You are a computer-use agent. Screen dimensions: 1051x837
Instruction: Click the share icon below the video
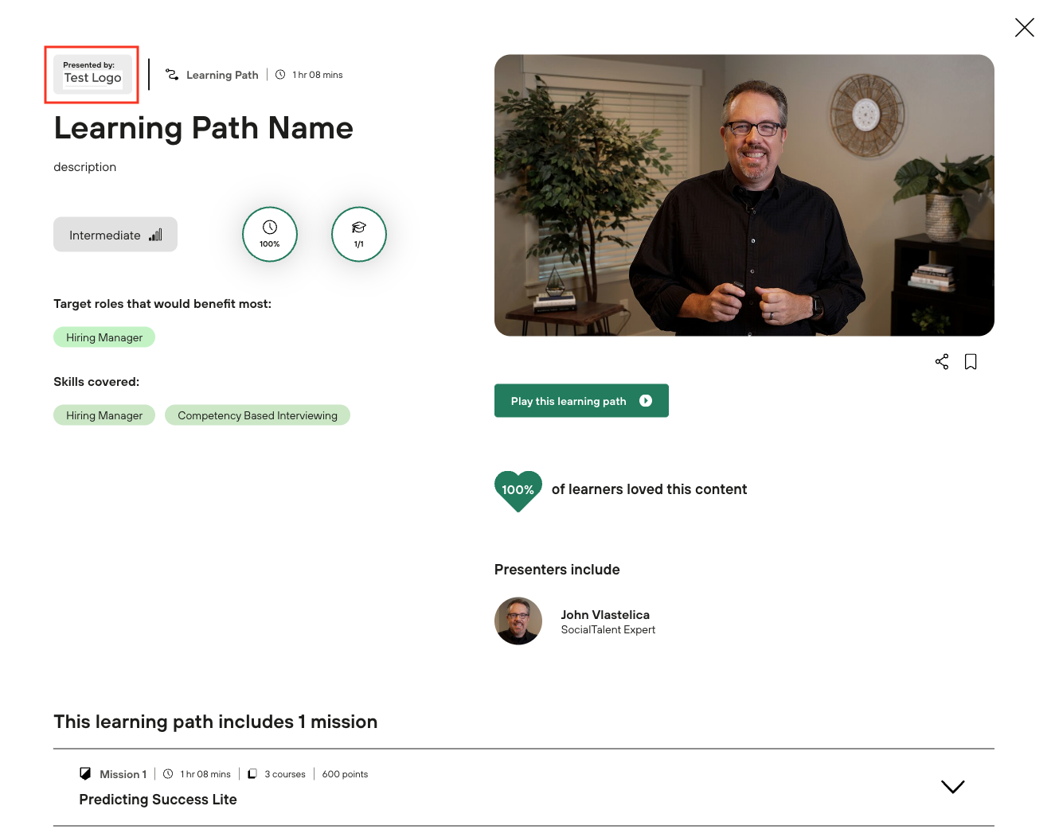942,362
